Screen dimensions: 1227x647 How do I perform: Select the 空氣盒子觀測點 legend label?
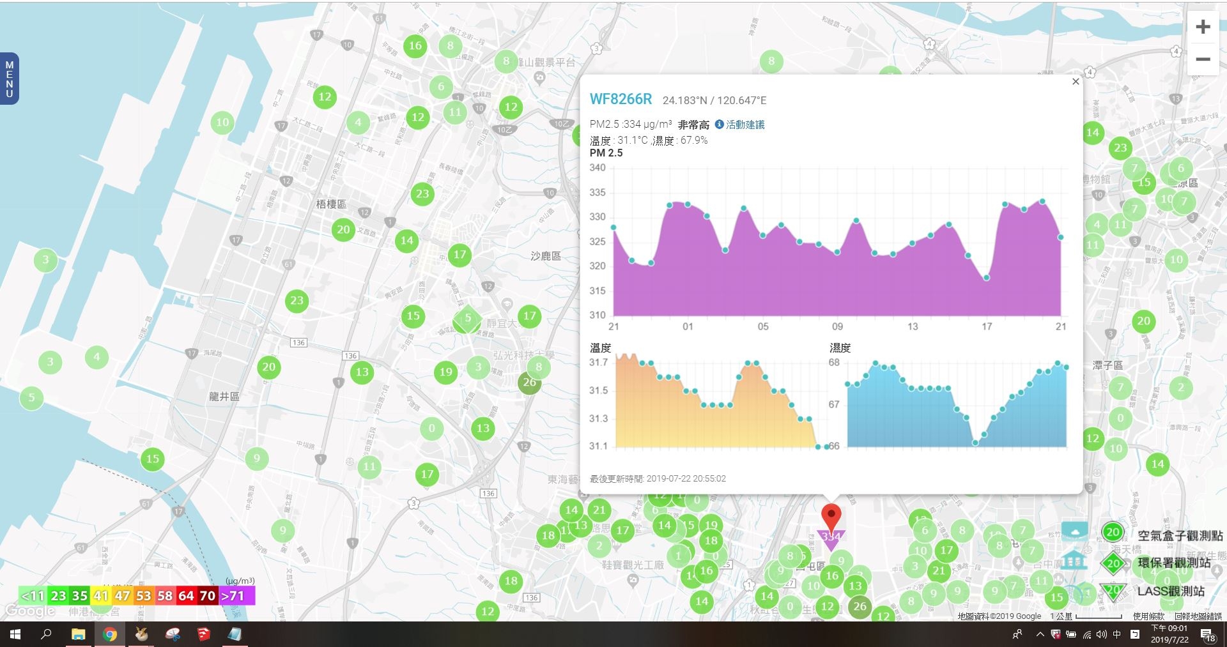click(1180, 536)
